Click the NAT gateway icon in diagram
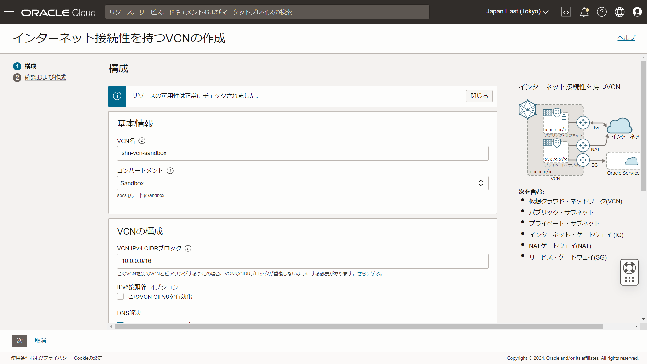 583,145
